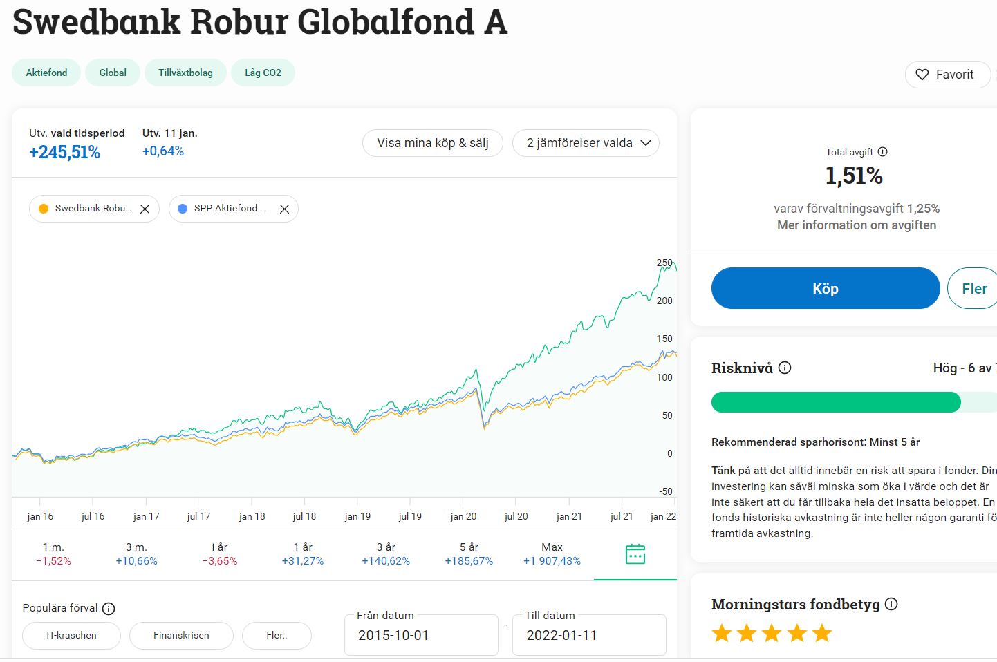Viewport: 997px width, 662px height.
Task: Open Mer information om avgiften link
Action: 856,225
